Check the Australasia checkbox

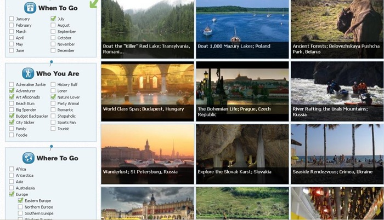12,188
